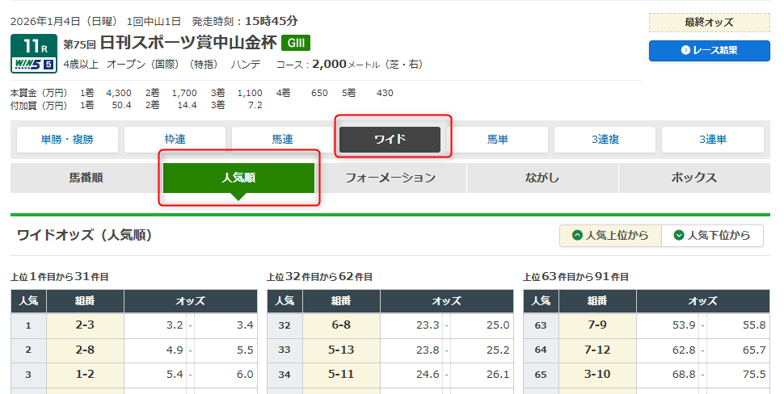Switch to the 馬単 odds tab

click(x=497, y=140)
